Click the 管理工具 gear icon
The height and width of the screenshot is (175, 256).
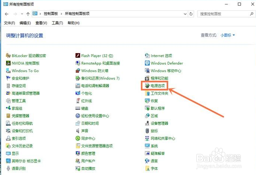8,101
